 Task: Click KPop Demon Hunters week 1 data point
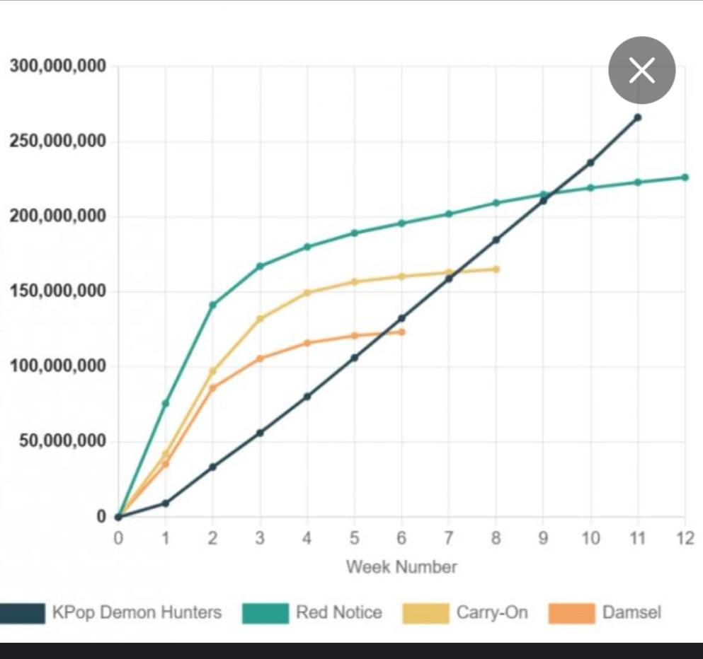coord(166,503)
